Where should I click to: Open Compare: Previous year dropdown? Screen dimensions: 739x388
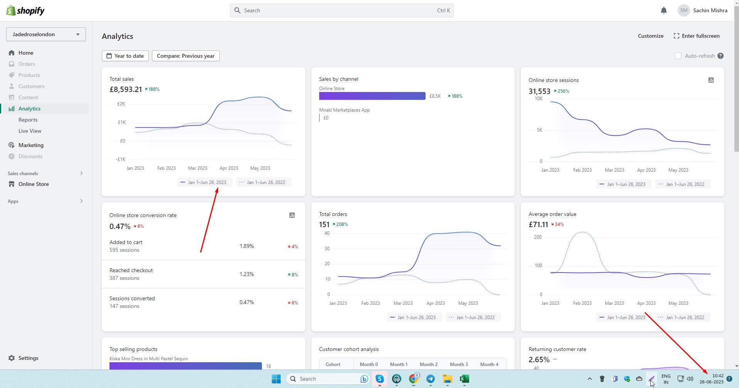click(x=186, y=56)
